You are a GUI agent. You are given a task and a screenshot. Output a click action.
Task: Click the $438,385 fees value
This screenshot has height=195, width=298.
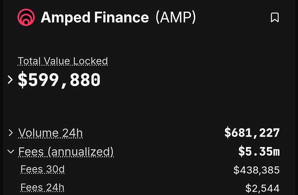pyautogui.click(x=257, y=169)
